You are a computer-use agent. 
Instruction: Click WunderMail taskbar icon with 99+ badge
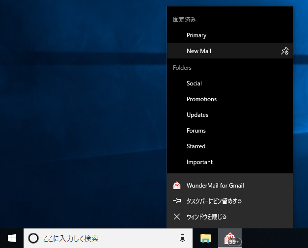230,238
